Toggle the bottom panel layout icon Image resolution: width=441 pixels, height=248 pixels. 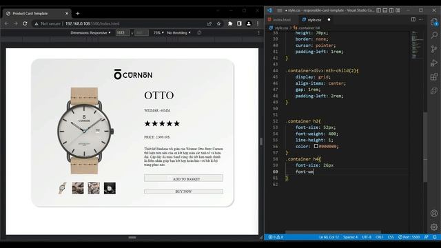[385, 10]
